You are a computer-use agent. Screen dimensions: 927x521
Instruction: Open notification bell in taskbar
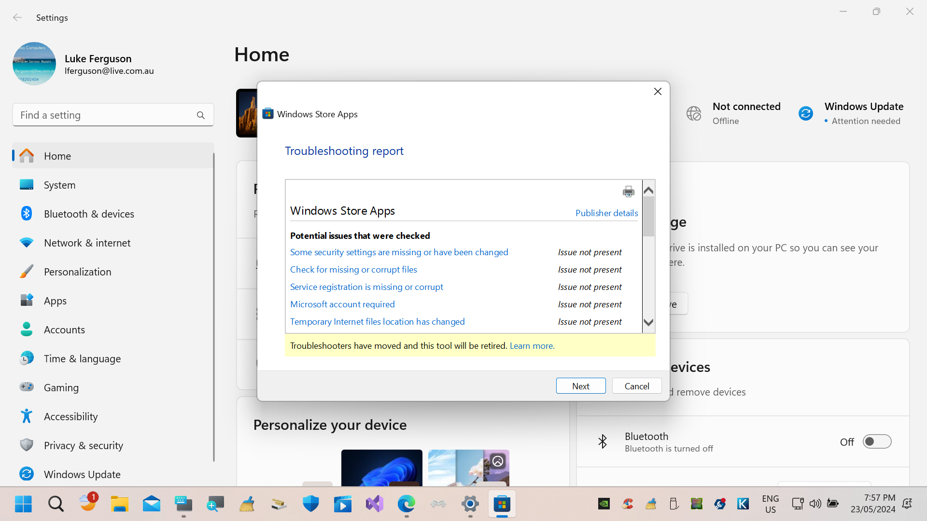point(907,504)
